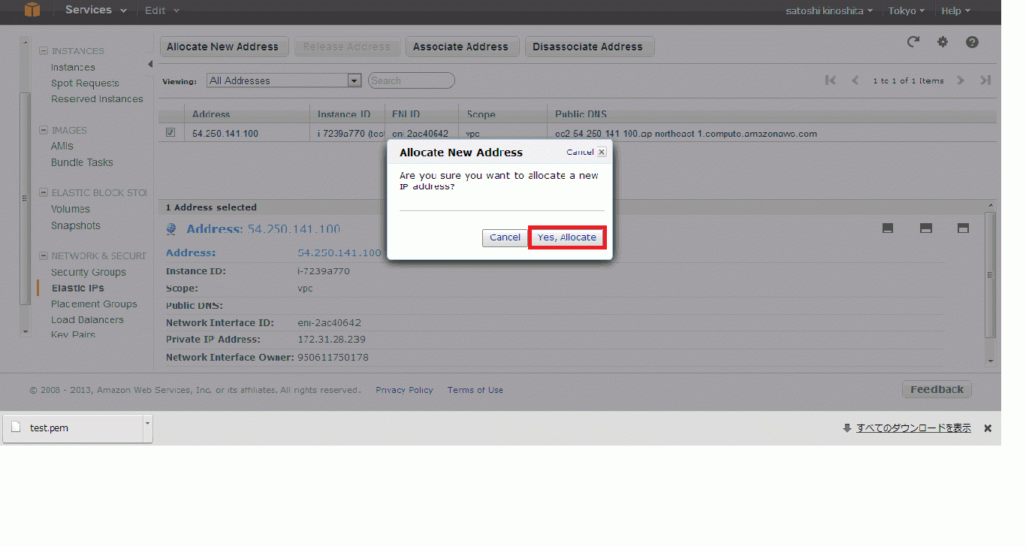Click Cancel button in dialog
The height and width of the screenshot is (547, 1026).
(505, 237)
